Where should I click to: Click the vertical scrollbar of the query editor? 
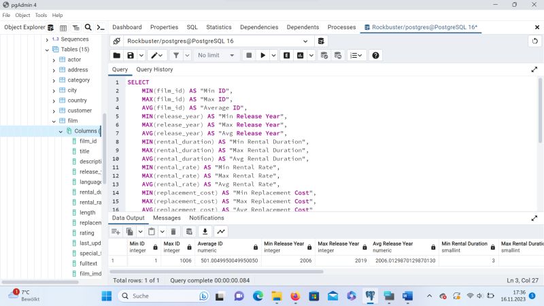pyautogui.click(x=540, y=110)
